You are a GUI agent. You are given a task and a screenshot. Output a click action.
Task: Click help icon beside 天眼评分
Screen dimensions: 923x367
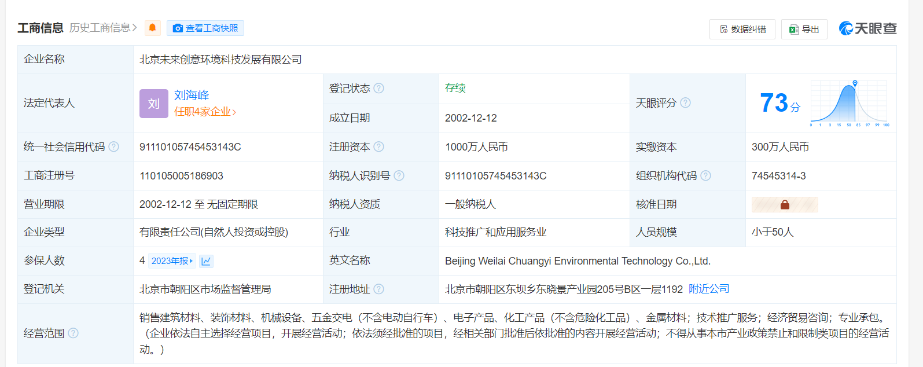pos(685,102)
